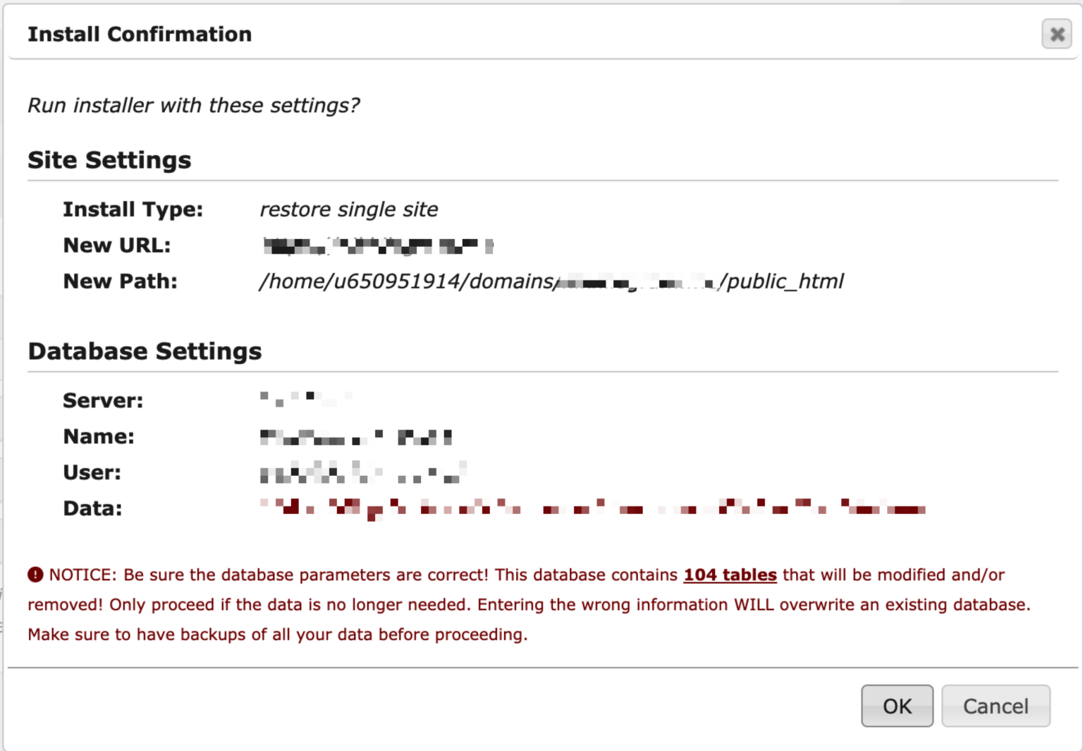Select the Run installer with these settings prompt
1083x751 pixels.
coord(193,105)
